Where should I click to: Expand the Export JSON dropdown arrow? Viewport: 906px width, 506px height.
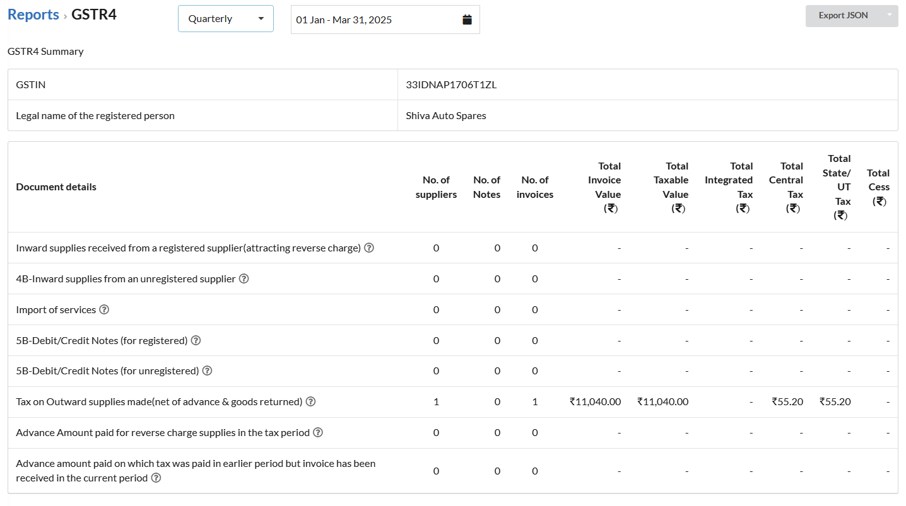(890, 16)
